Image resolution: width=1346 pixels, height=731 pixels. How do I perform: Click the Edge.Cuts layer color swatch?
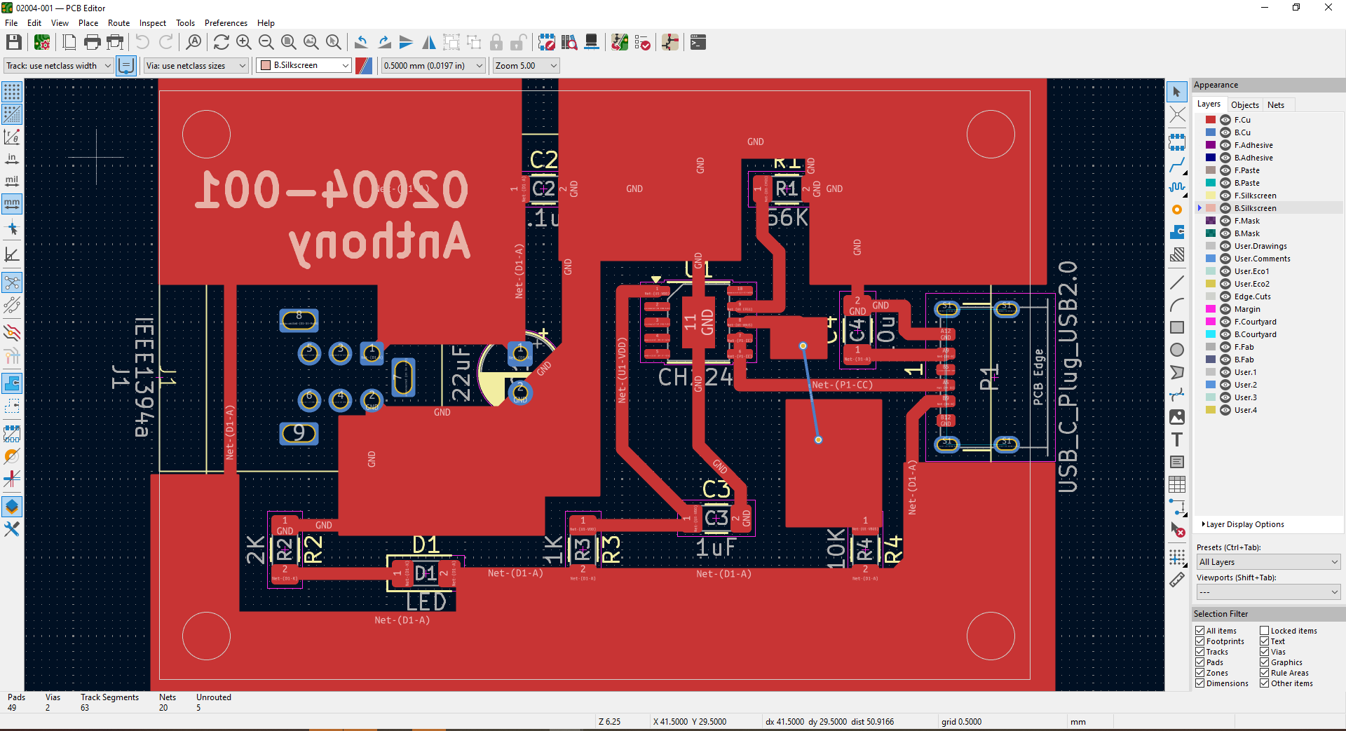(x=1211, y=296)
